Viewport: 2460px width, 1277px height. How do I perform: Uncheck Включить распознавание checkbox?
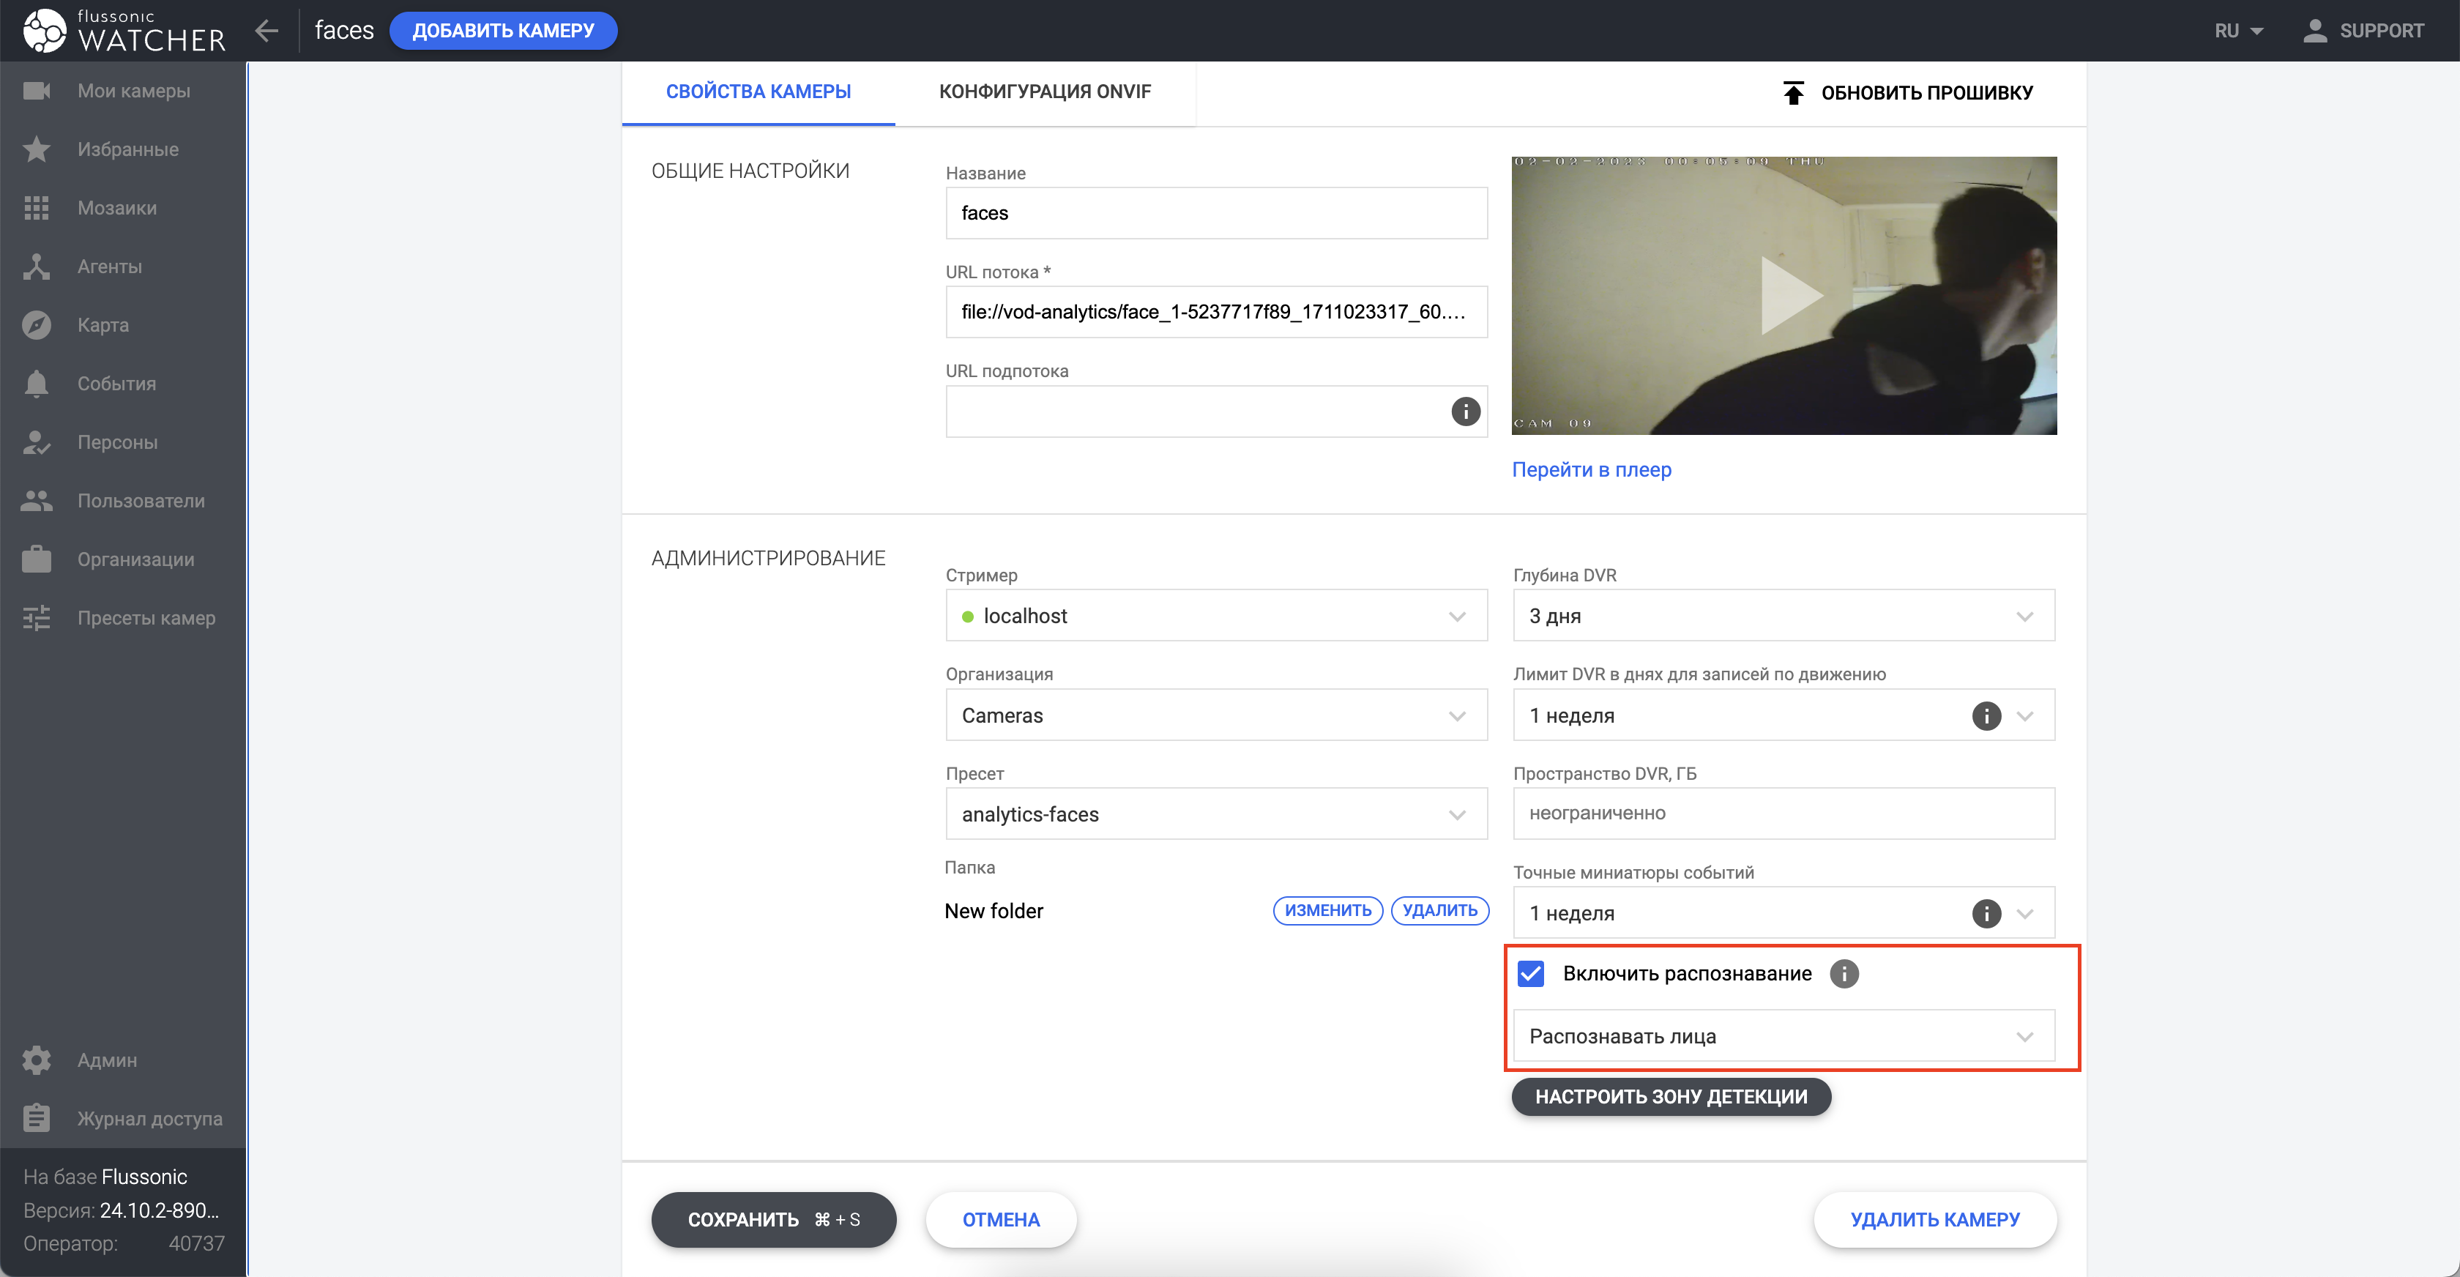click(x=1530, y=973)
